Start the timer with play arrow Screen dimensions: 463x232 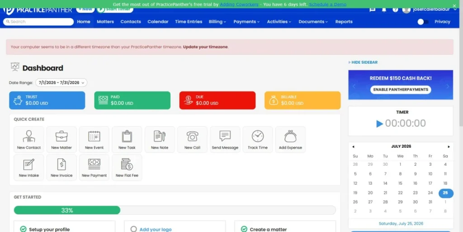[379, 124]
